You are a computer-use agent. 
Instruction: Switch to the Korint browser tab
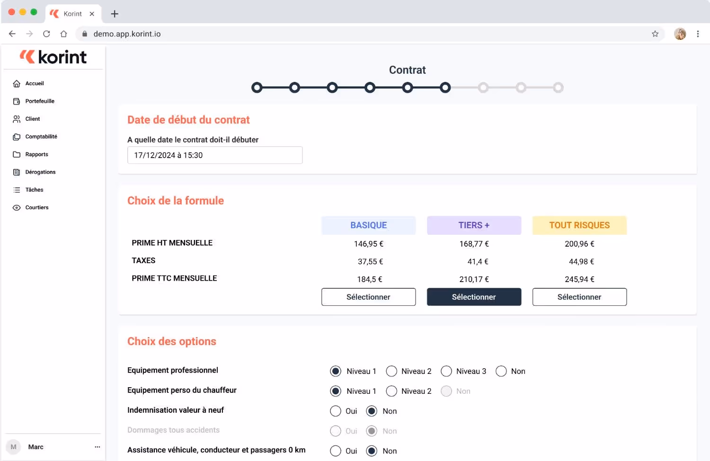[x=73, y=14]
